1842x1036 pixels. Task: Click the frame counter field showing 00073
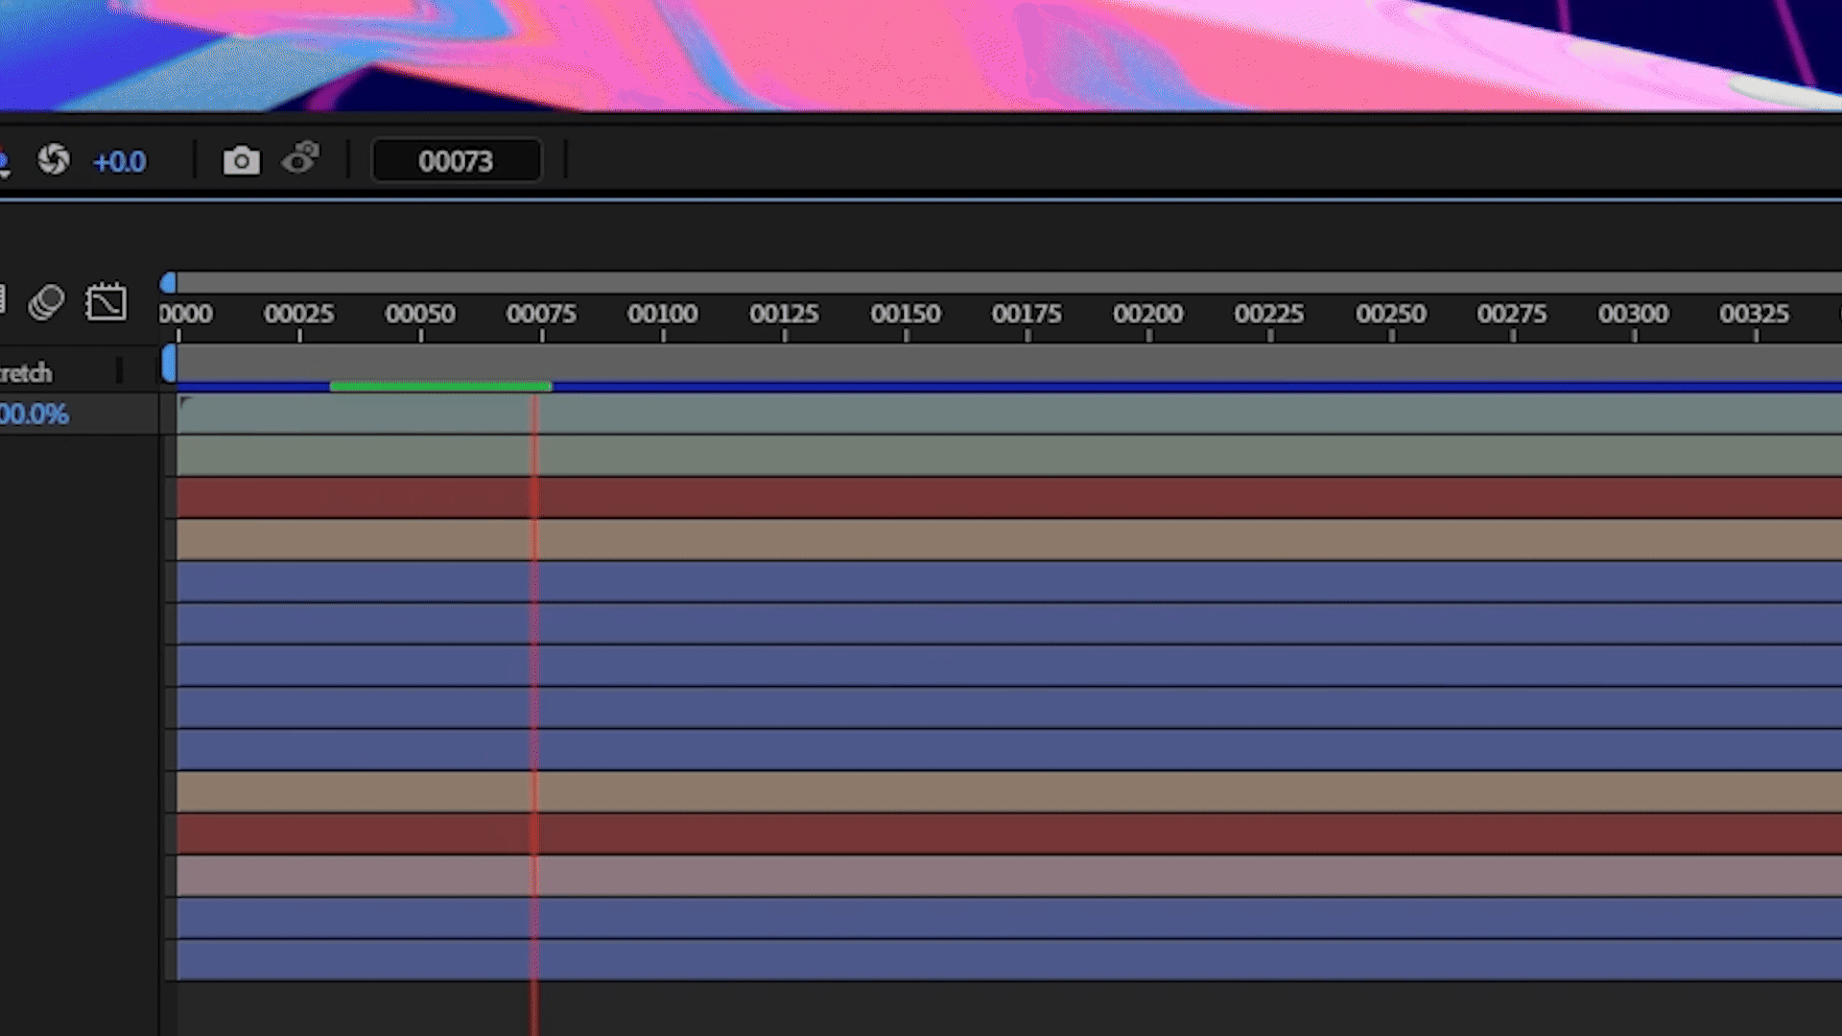(x=457, y=160)
